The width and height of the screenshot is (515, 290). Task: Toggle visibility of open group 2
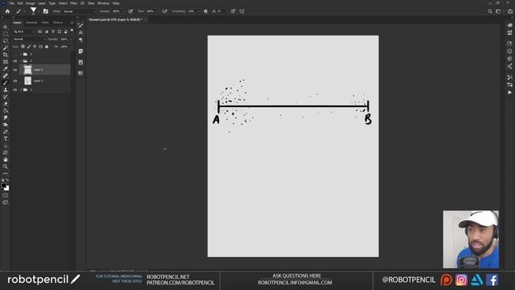[x=15, y=61]
